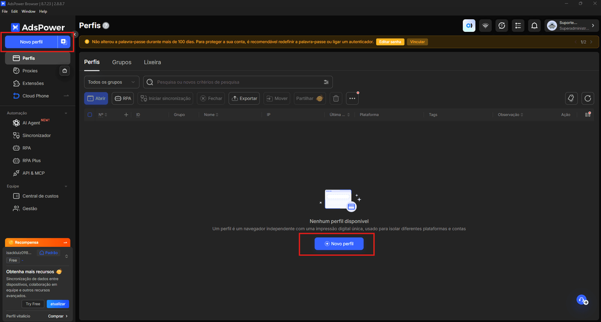Click the Editar senha button
Screen dimensions: 601x322
(390, 42)
